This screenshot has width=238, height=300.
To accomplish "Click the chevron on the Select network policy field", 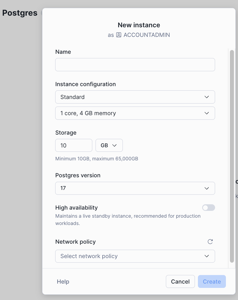I will tap(206, 256).
